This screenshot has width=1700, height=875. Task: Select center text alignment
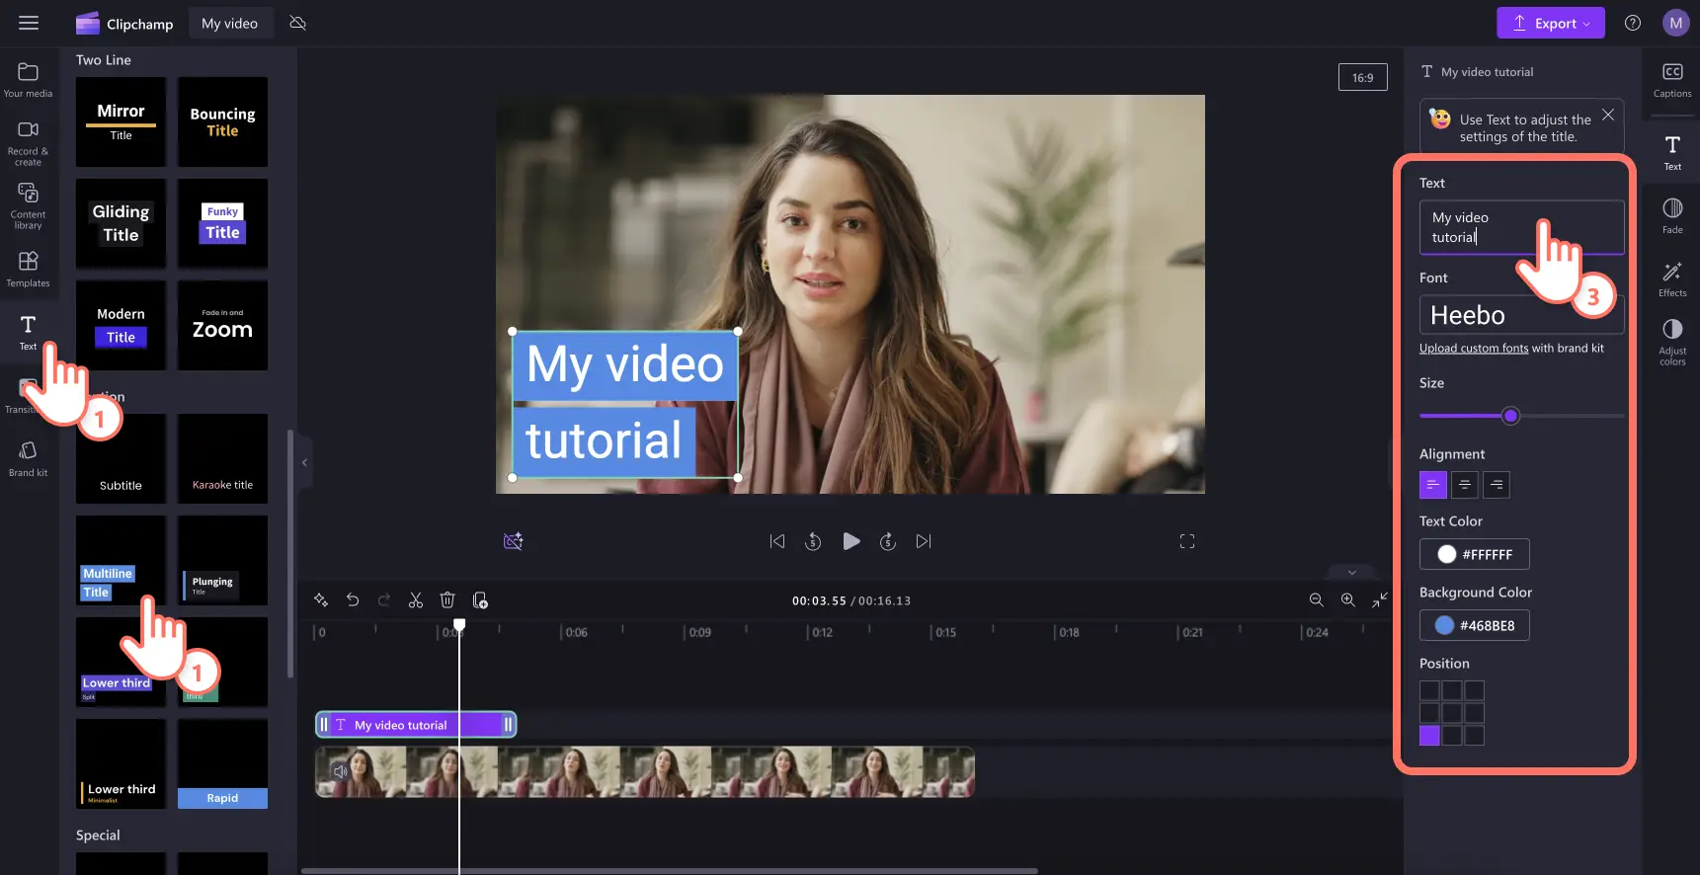coord(1465,485)
